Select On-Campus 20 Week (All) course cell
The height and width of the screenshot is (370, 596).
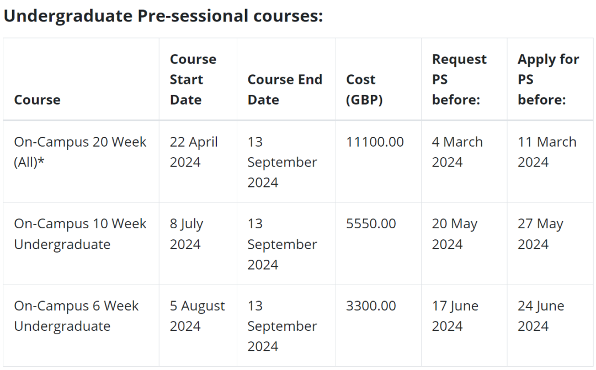pyautogui.click(x=80, y=152)
